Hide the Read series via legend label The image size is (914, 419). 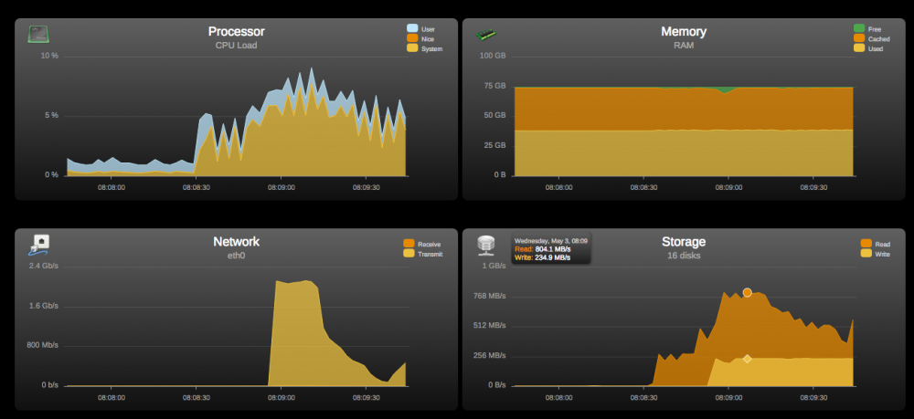pos(883,245)
